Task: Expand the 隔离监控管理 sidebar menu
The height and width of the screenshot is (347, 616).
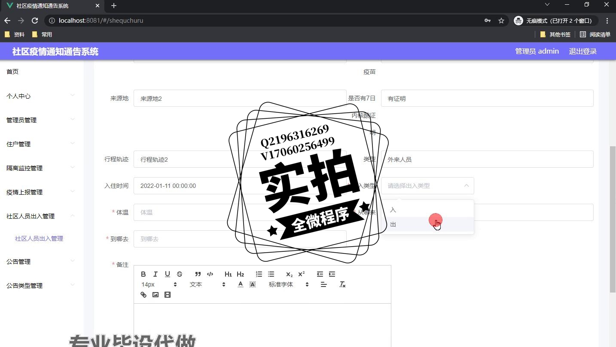Action: point(42,168)
